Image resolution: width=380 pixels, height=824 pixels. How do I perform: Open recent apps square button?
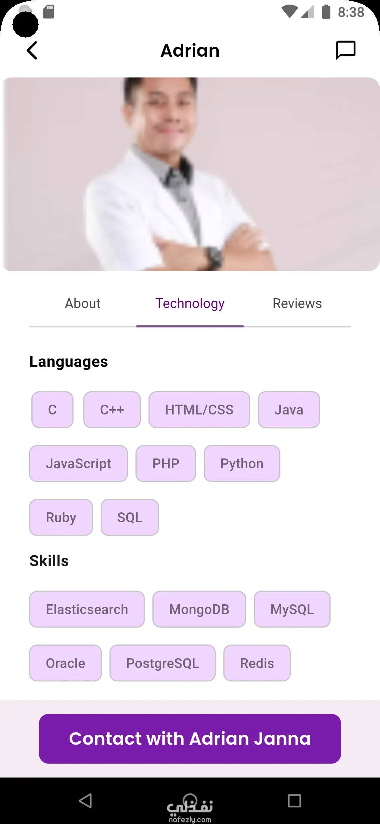click(294, 801)
